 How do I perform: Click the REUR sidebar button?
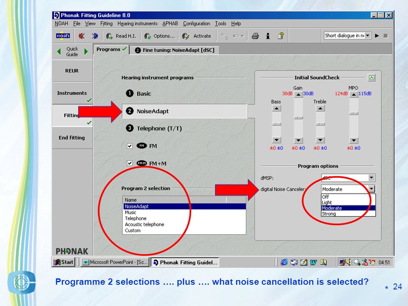click(x=72, y=71)
